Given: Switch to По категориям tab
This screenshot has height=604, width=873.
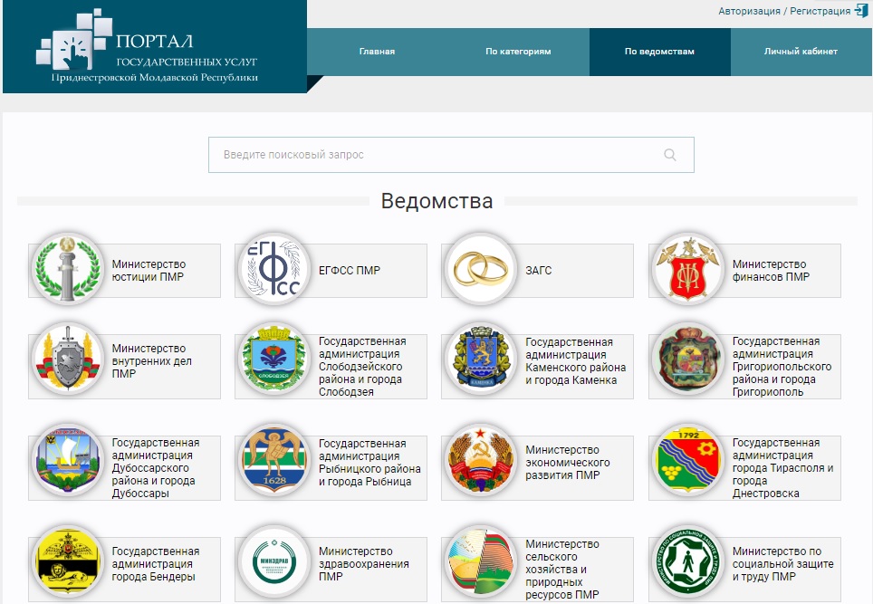Looking at the screenshot, I should pyautogui.click(x=518, y=52).
